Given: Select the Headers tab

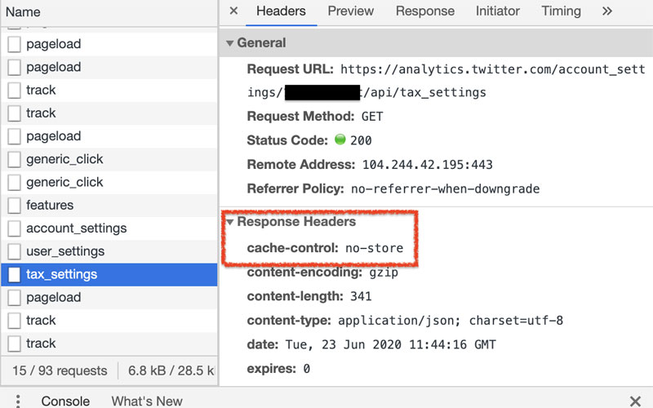Looking at the screenshot, I should click(281, 11).
